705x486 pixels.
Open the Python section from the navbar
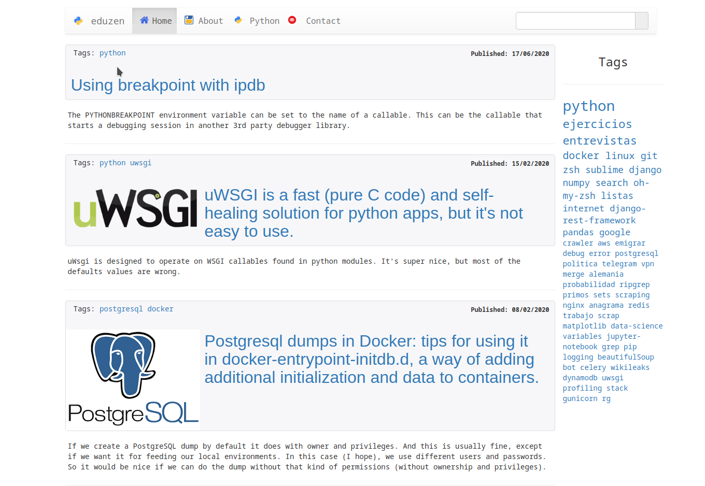264,20
